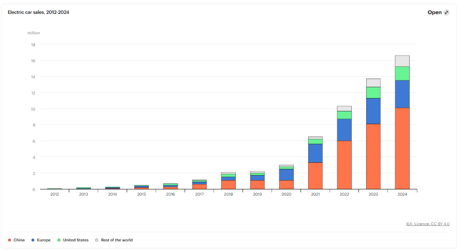Select the green United States segment for 2023

[x=373, y=92]
